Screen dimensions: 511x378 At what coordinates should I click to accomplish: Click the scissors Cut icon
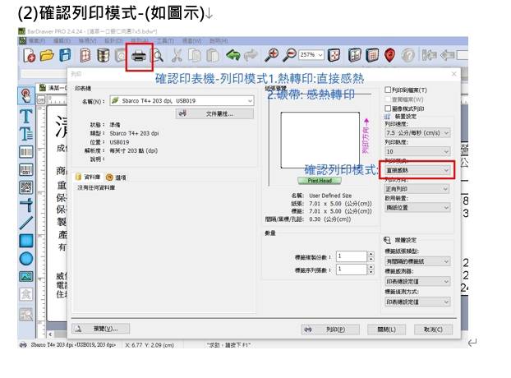[176, 55]
